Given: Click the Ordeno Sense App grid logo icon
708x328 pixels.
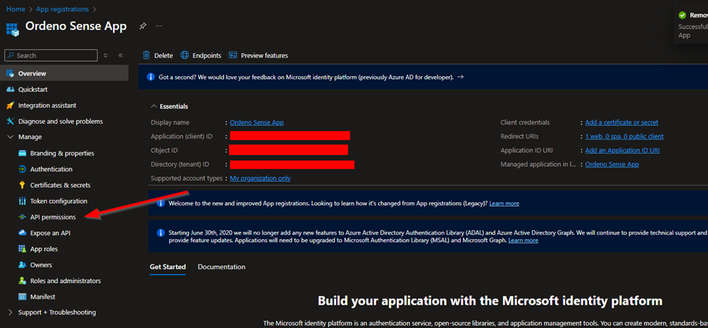Looking at the screenshot, I should (12, 29).
